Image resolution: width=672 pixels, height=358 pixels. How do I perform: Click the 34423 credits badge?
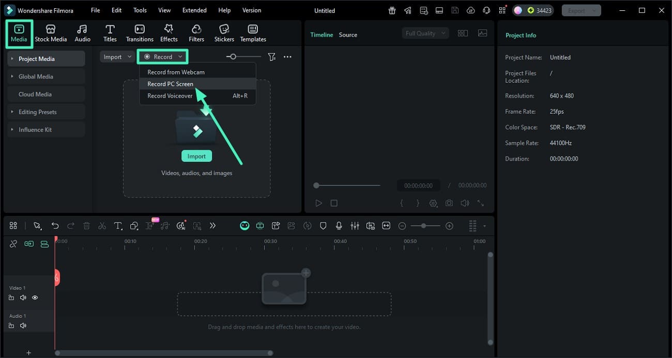[x=533, y=10]
